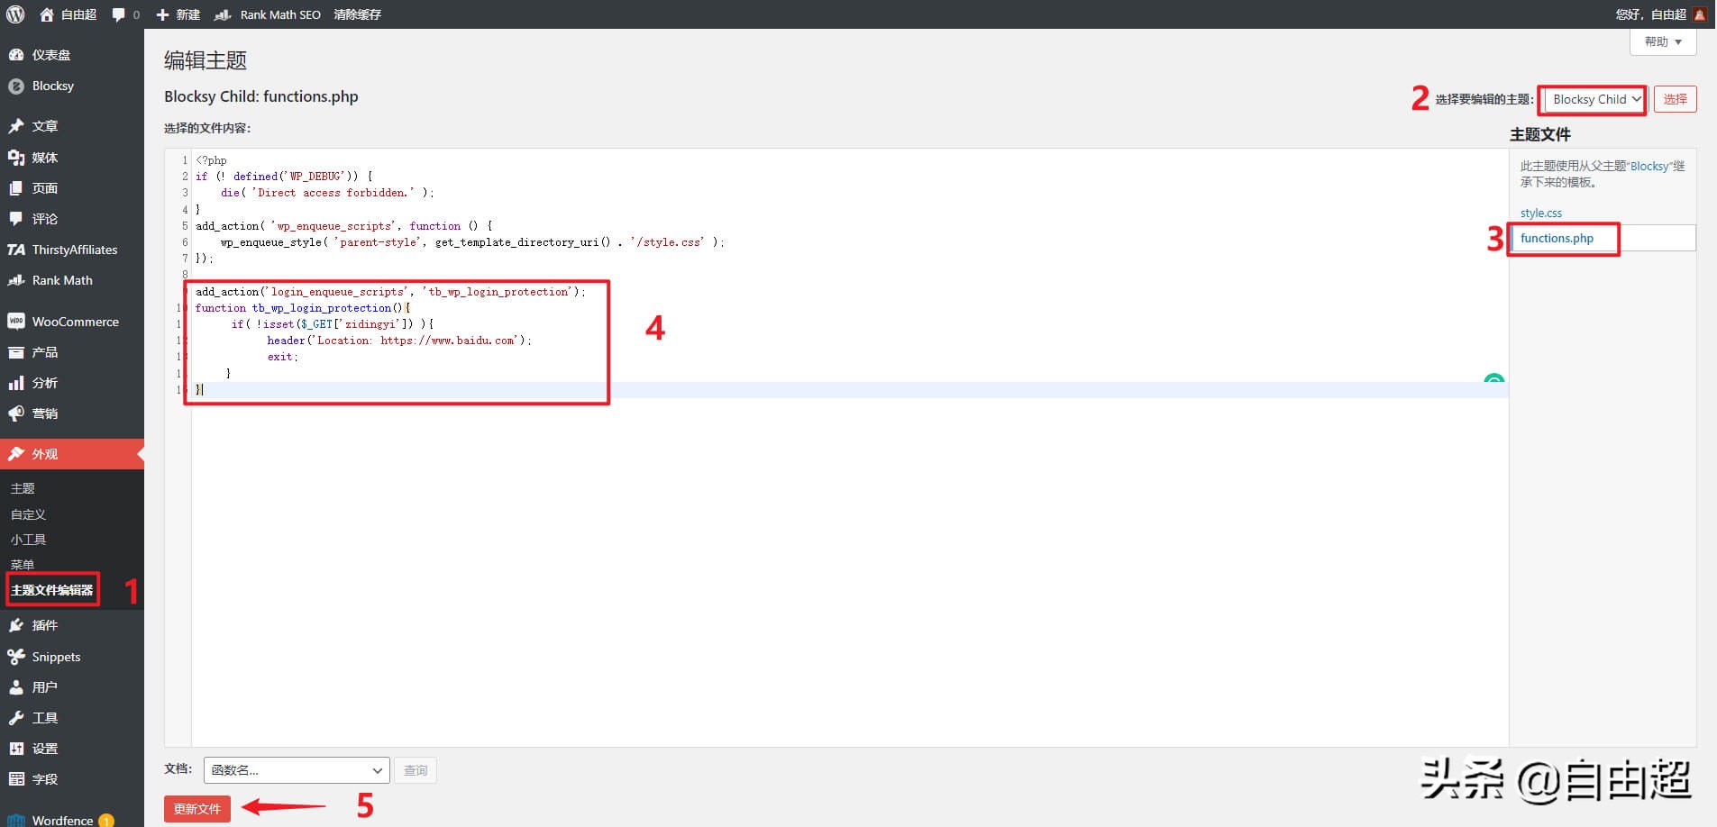Click the Snippets scissors icon

16,657
